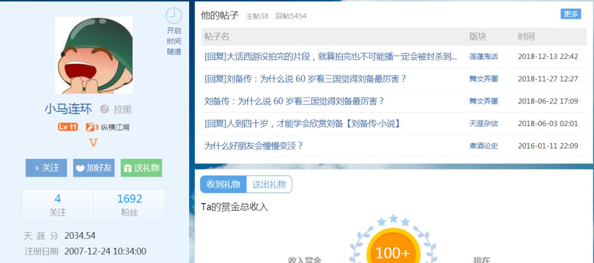Click the orange V verified icon
This screenshot has height=263, width=594.
pos(94,143)
